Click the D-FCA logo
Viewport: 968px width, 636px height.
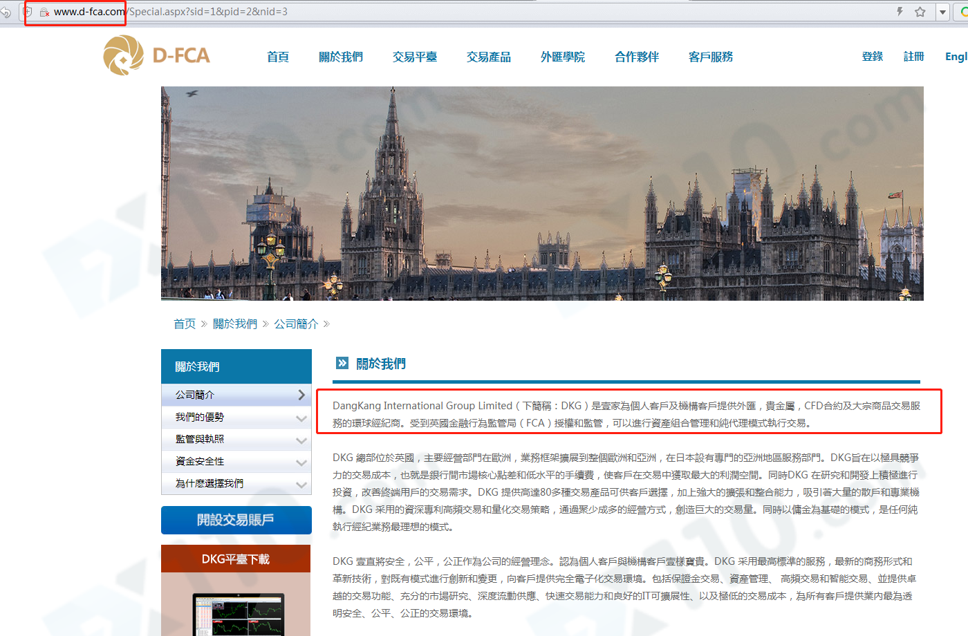click(157, 55)
